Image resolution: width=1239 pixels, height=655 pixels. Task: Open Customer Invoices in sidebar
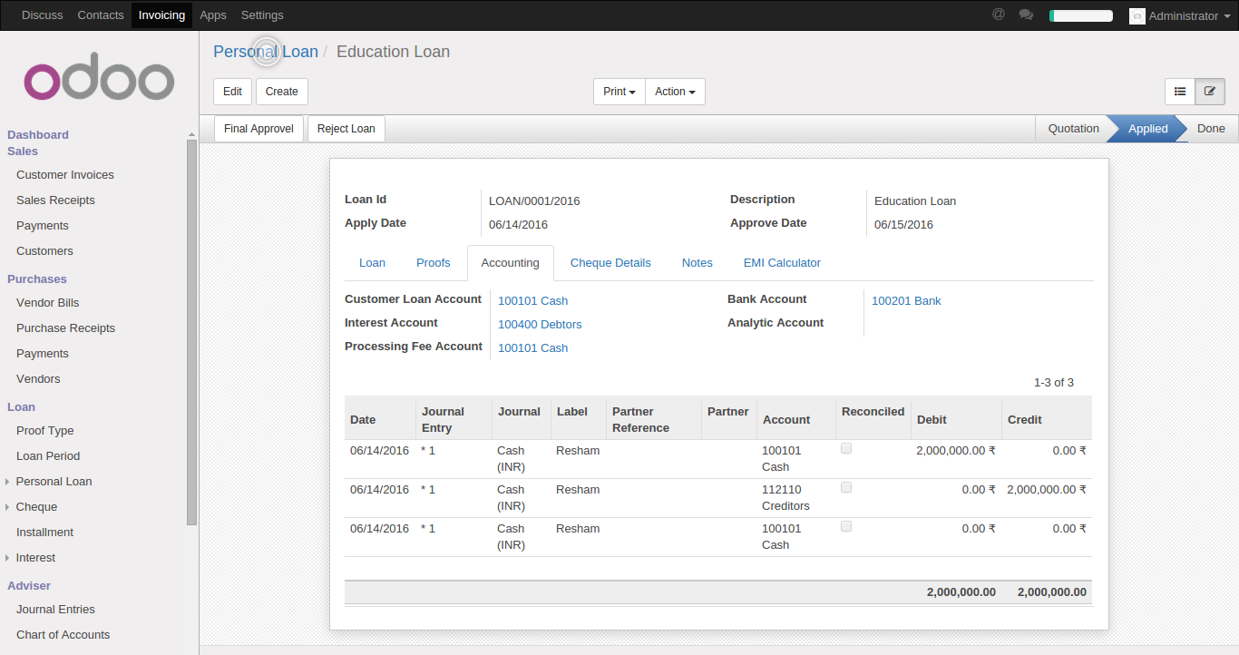tap(65, 175)
